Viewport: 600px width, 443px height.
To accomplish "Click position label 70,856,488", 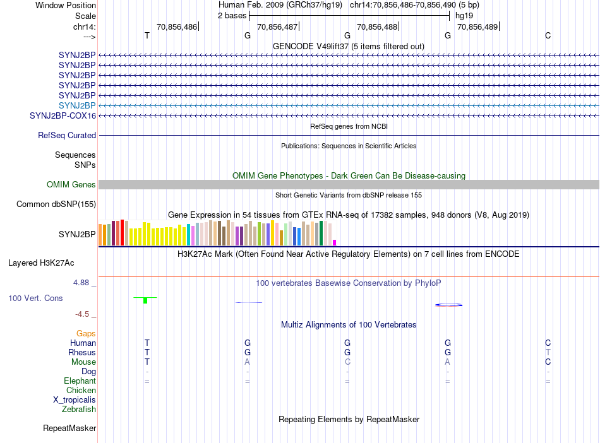I will coord(377,27).
